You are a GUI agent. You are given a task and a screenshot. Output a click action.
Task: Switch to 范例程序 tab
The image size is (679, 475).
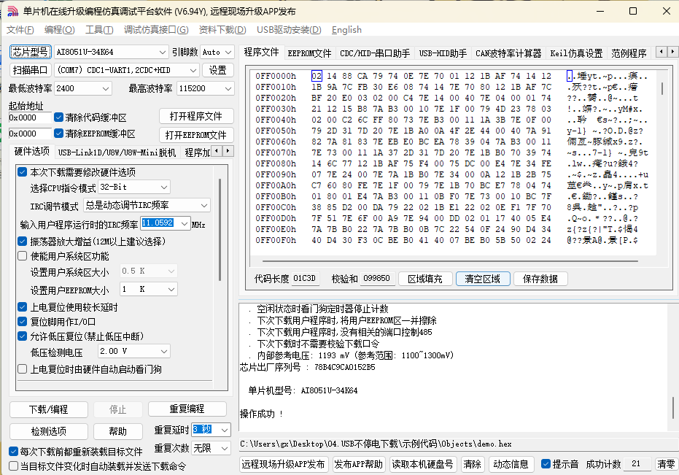(629, 53)
